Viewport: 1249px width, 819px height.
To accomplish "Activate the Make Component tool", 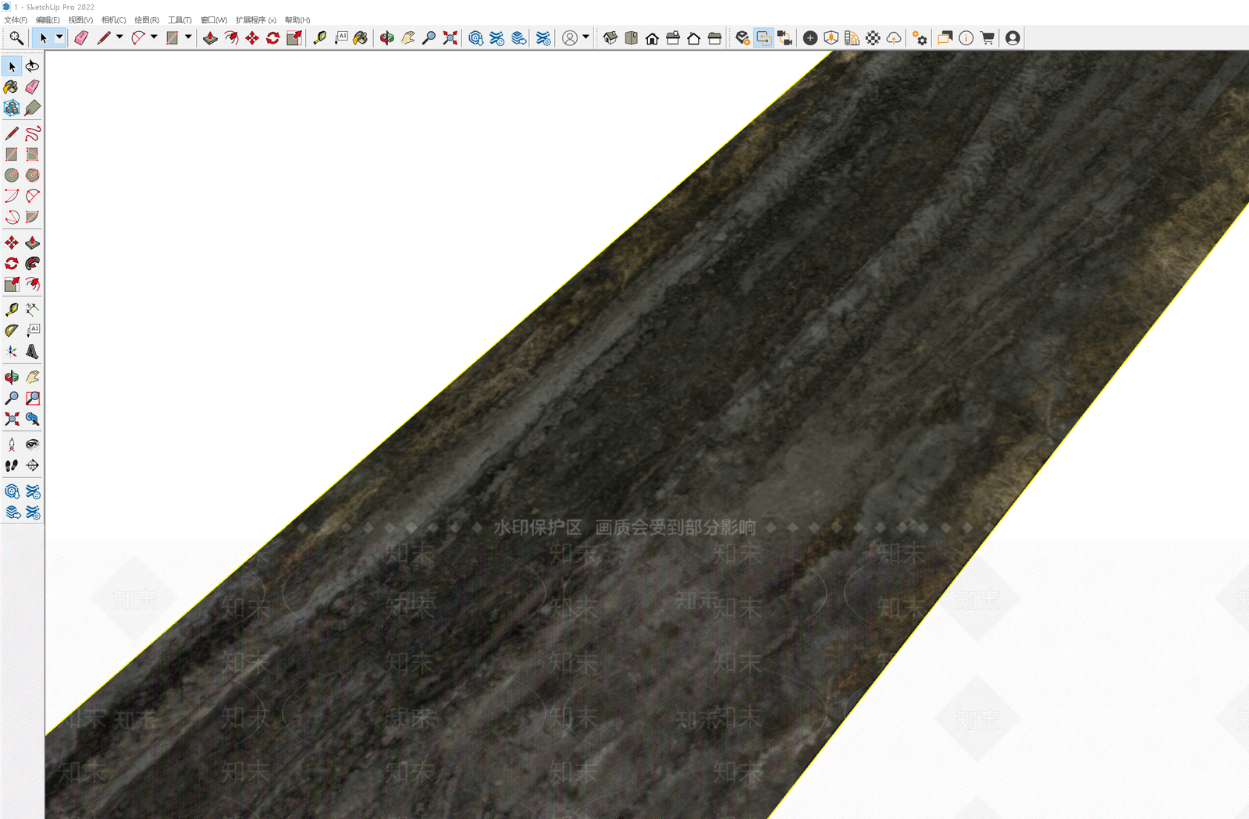I will point(12,108).
